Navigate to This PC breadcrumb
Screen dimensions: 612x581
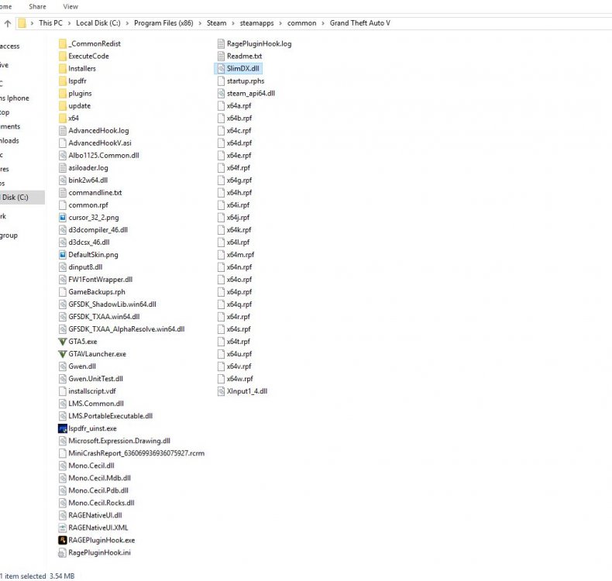click(x=50, y=23)
